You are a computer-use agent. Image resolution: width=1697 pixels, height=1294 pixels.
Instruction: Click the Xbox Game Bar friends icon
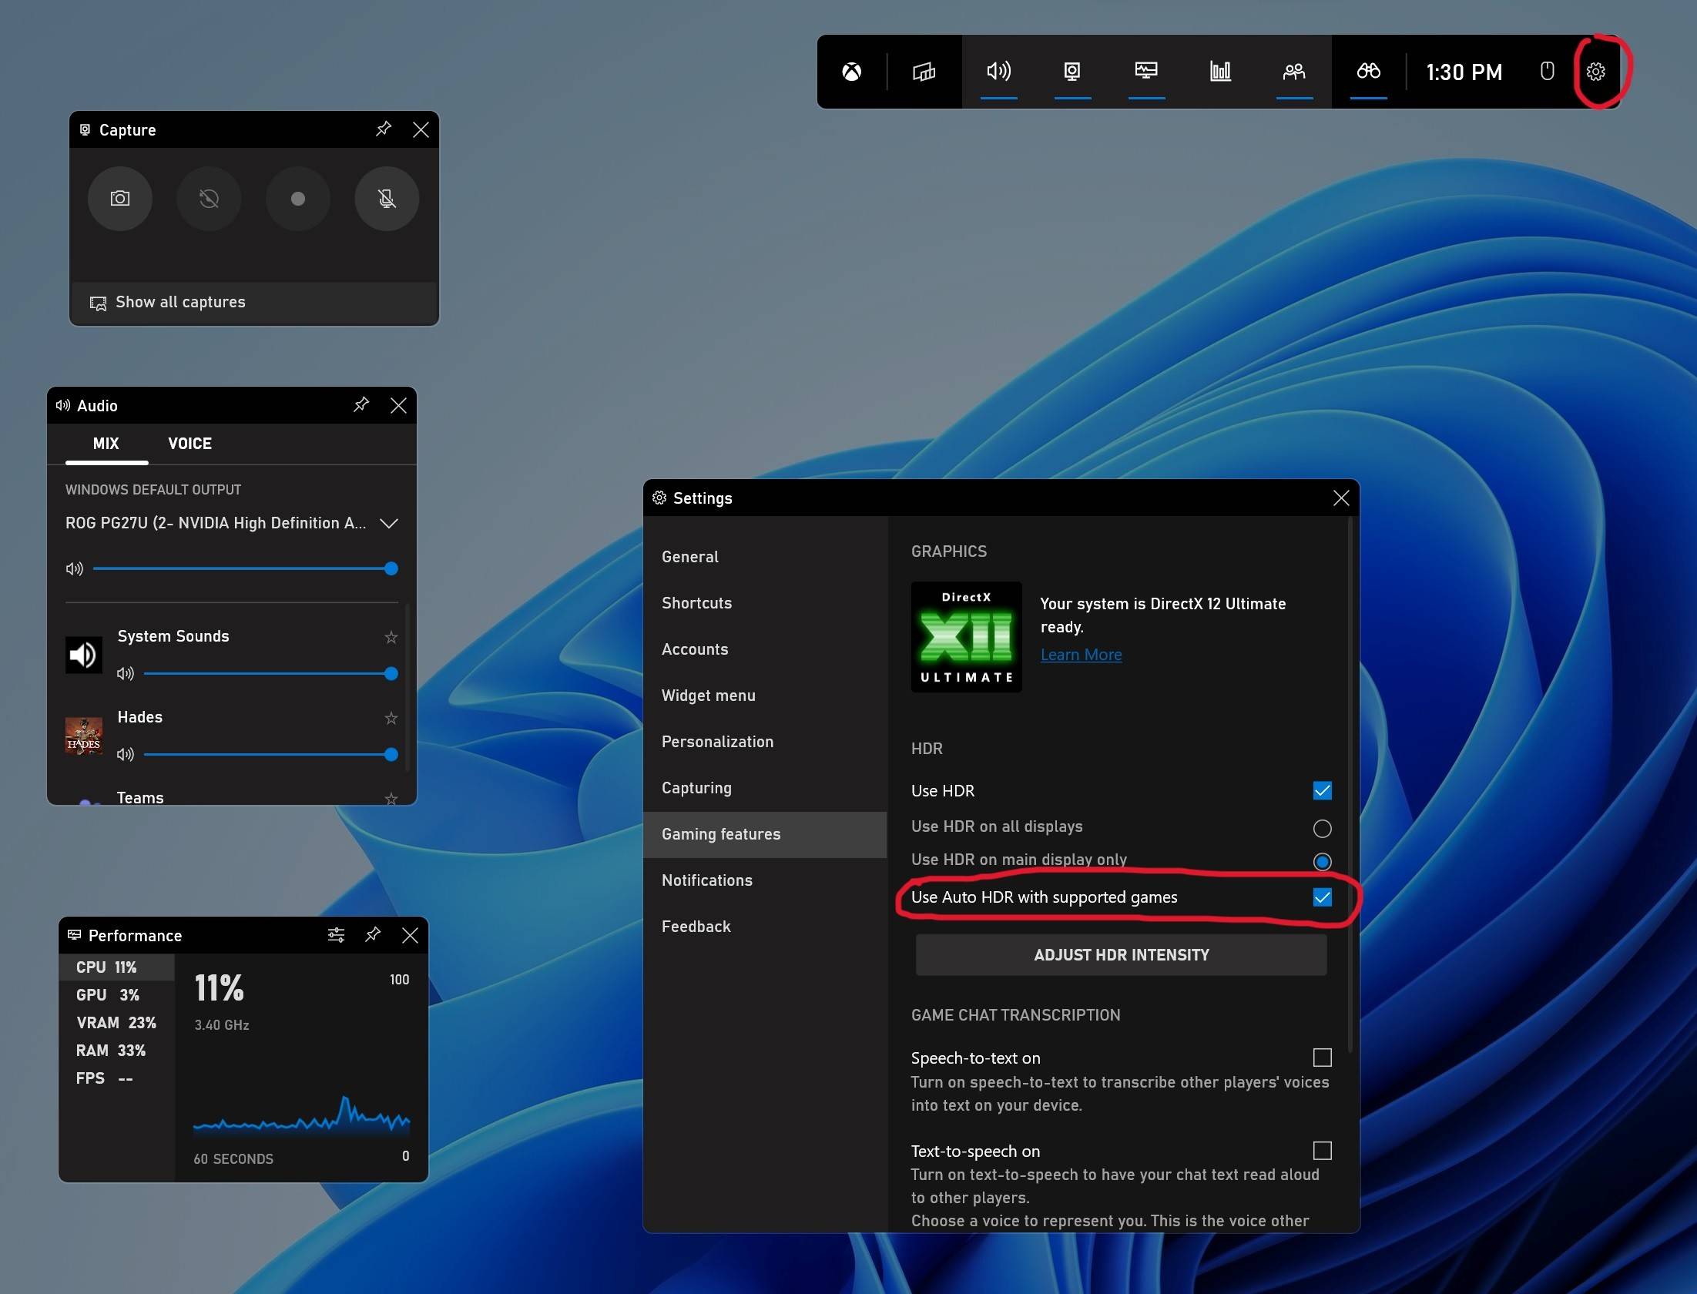click(1293, 71)
